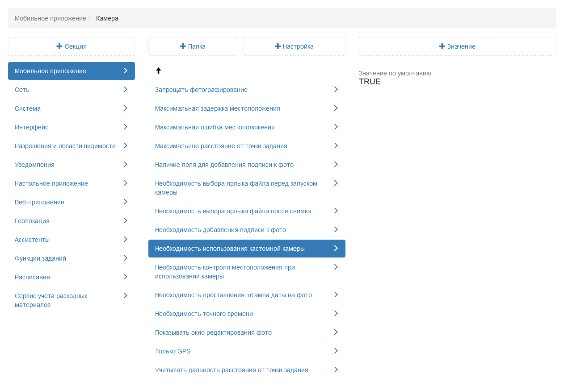
Task: Select Необходимость точного времени setting
Action: (x=247, y=314)
